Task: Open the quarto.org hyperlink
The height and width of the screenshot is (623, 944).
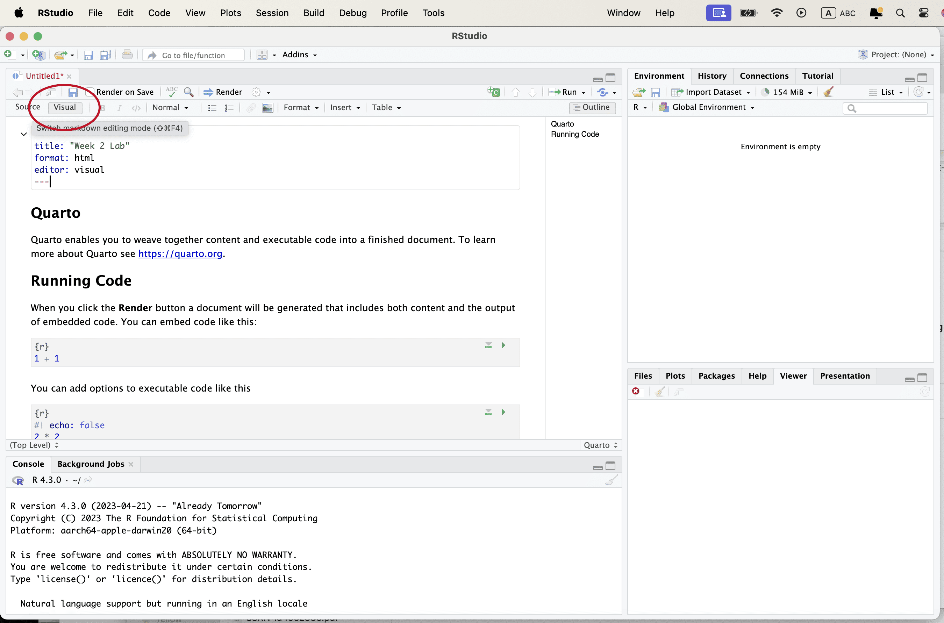Action: 180,253
